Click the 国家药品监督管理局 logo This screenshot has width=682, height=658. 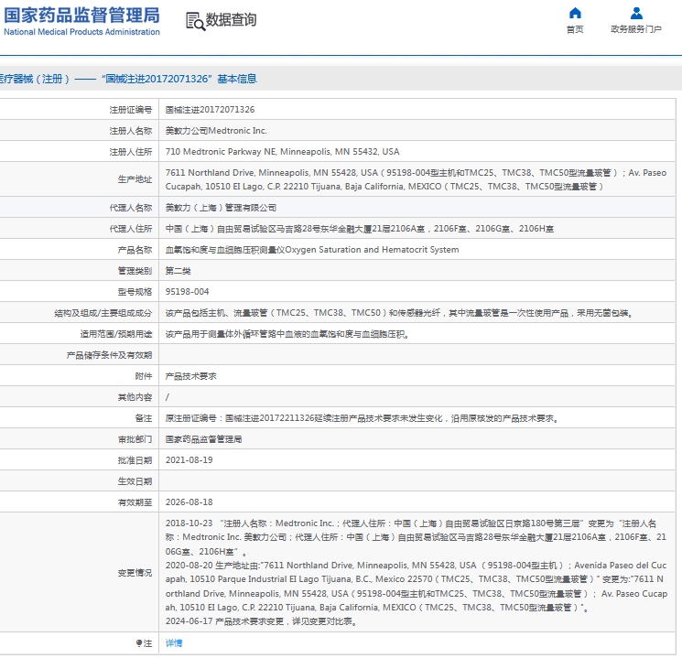tap(81, 15)
